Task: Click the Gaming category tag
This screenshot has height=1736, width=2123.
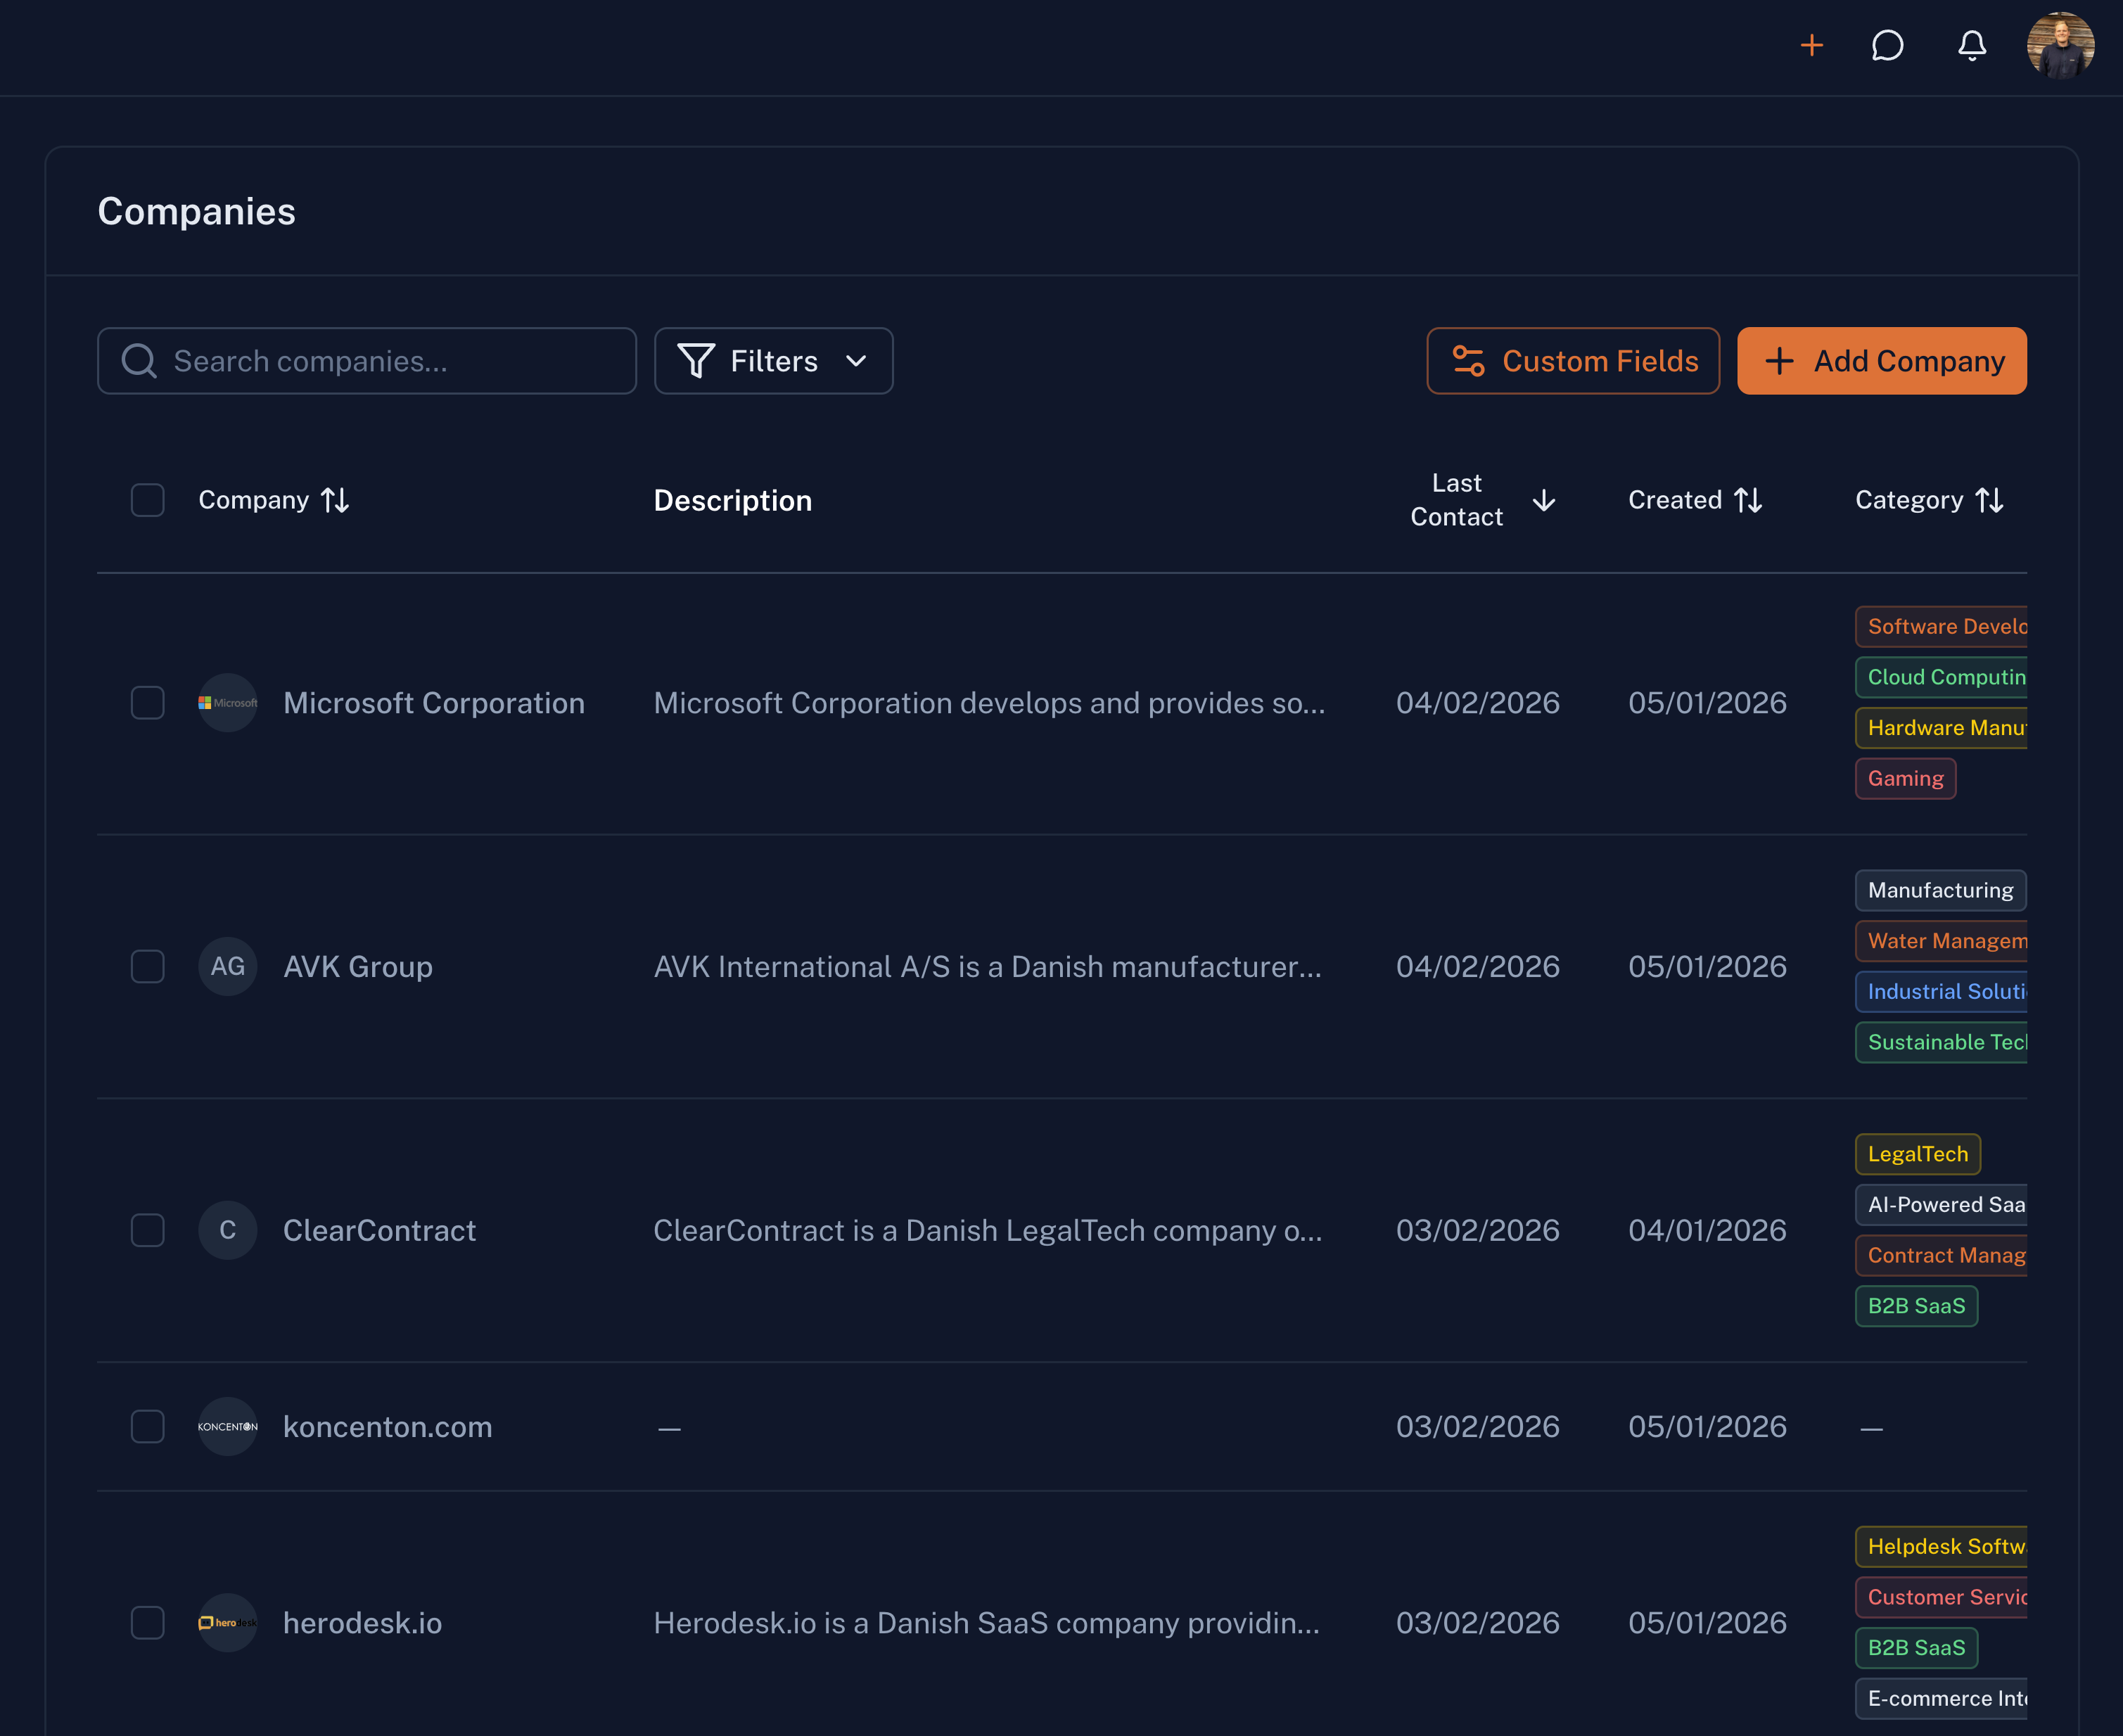Action: [1906, 779]
